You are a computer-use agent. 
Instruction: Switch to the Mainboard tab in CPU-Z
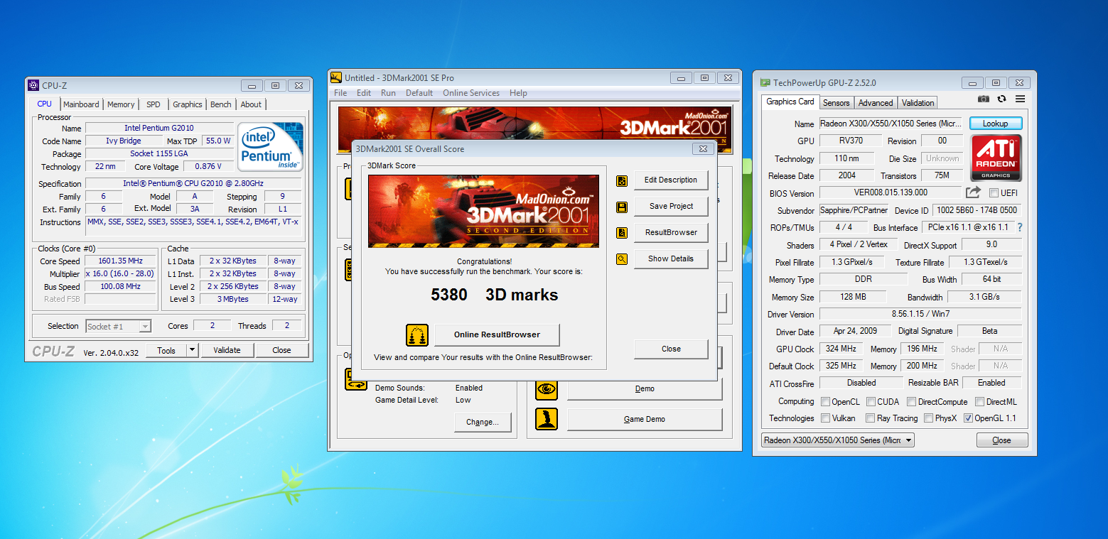(81, 104)
